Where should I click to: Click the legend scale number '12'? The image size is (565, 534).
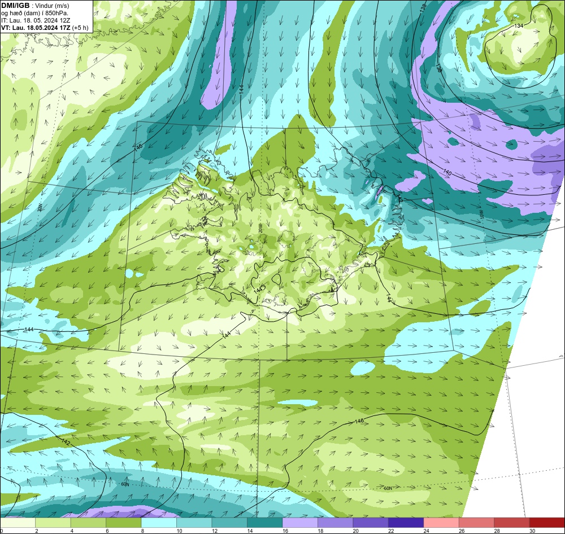point(214,531)
